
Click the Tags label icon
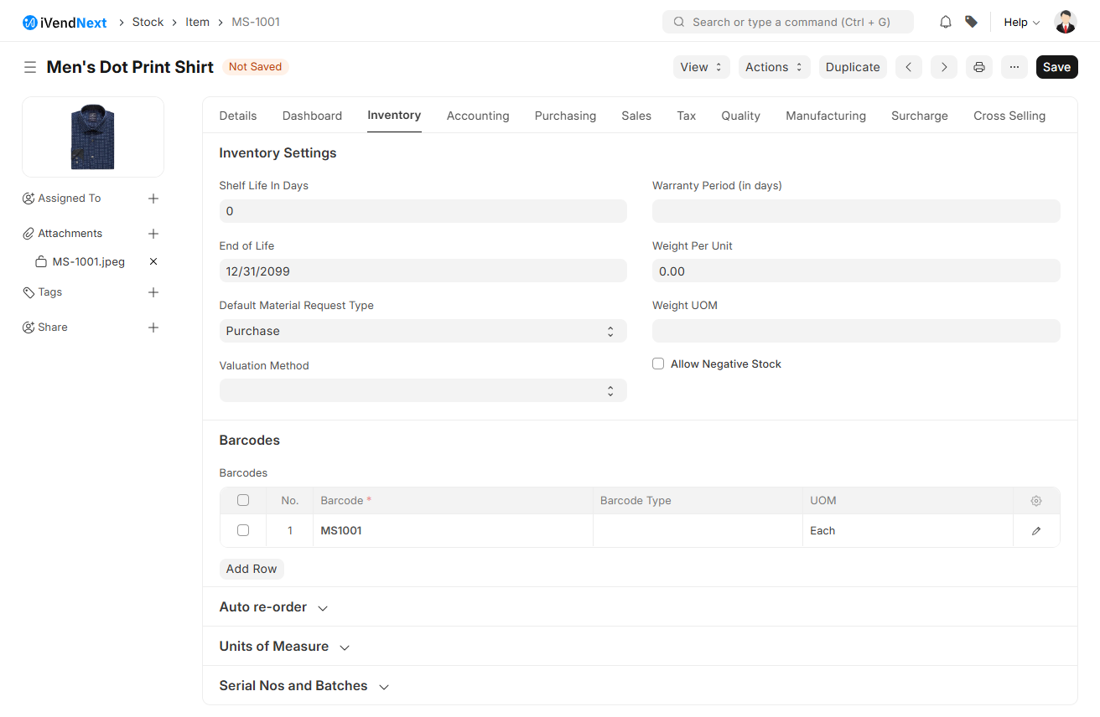pyautogui.click(x=29, y=292)
